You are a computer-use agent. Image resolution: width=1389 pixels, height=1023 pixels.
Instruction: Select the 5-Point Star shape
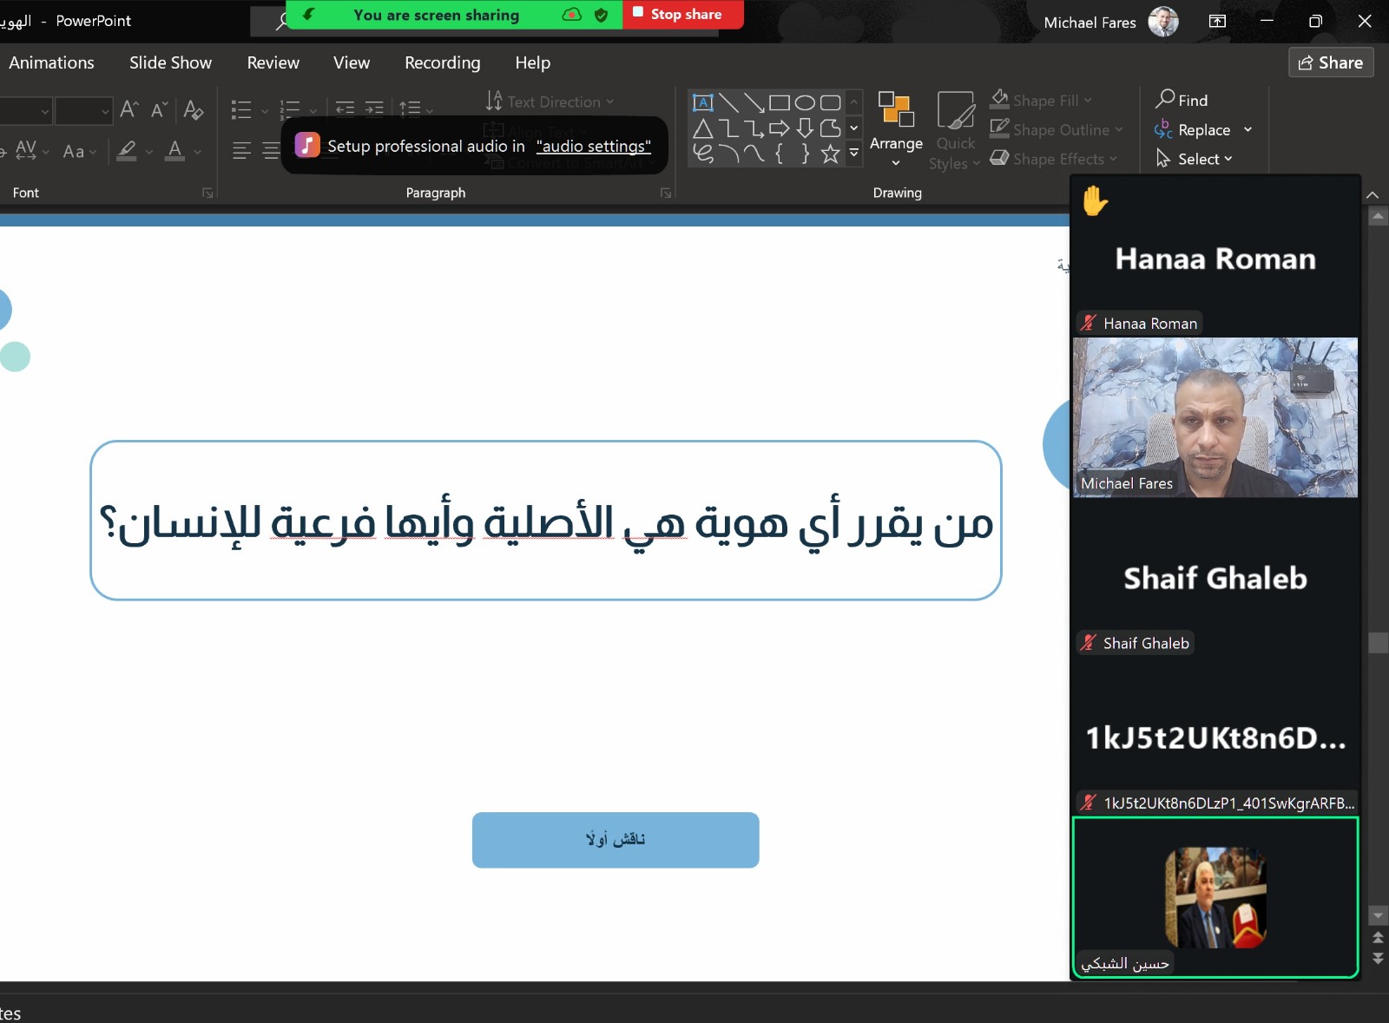point(830,154)
